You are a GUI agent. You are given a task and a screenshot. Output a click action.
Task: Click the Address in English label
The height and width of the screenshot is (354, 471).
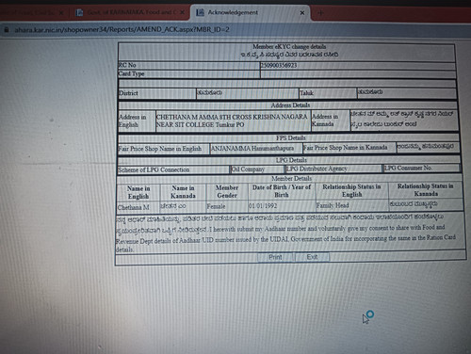(133, 121)
